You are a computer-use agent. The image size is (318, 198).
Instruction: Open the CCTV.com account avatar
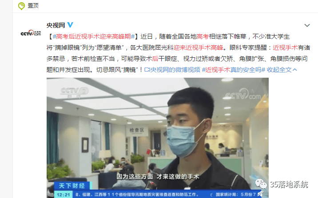[31, 33]
